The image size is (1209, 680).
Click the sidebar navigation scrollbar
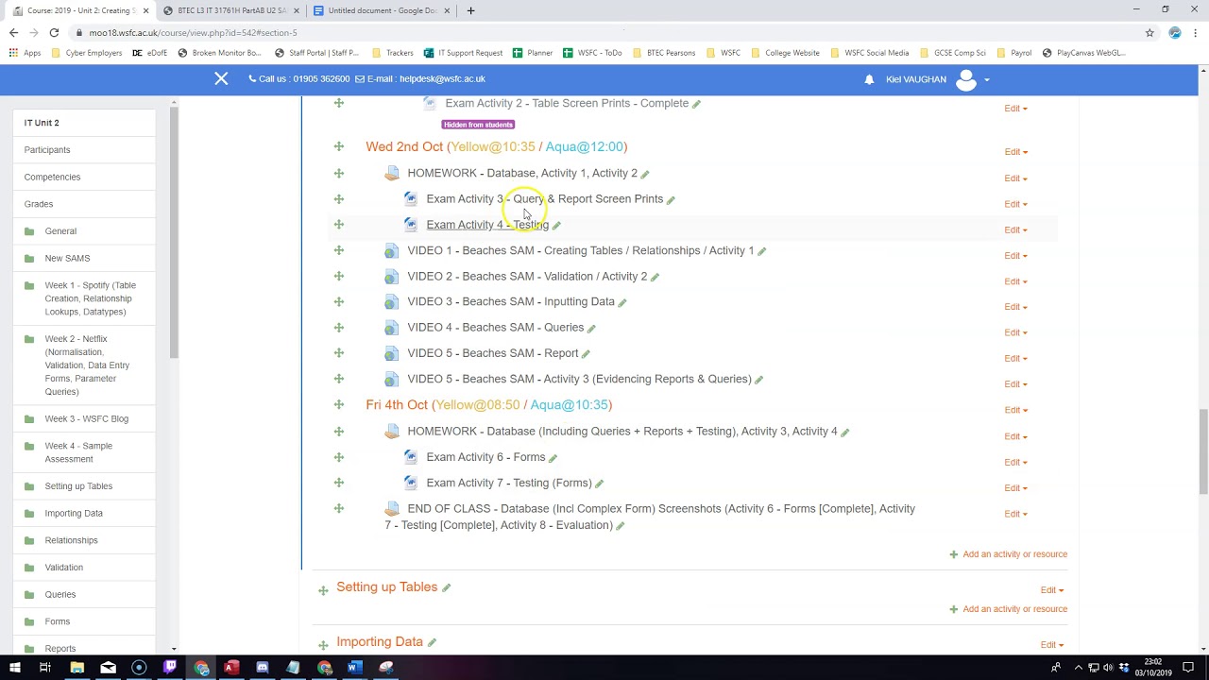click(173, 233)
